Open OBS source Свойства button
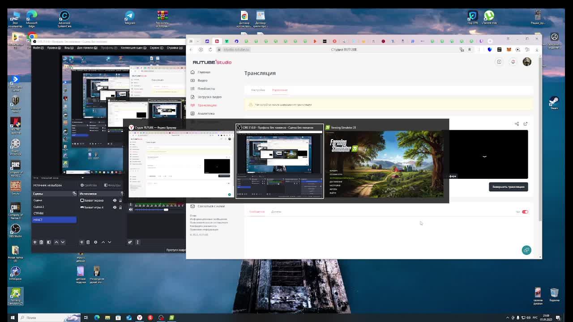 point(89,185)
